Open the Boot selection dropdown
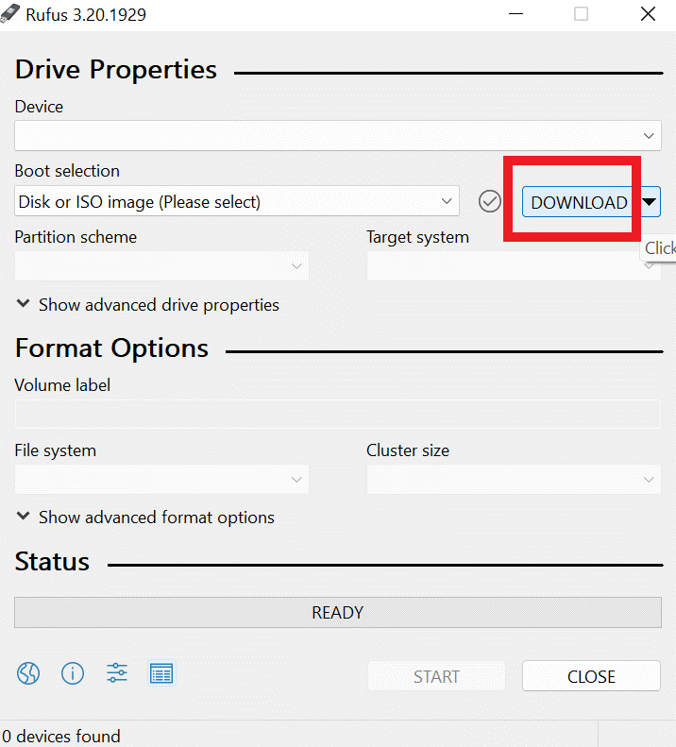 click(x=237, y=201)
